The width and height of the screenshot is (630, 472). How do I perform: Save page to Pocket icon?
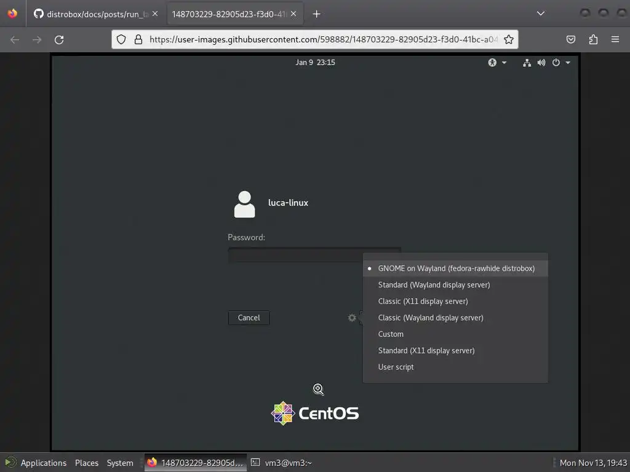click(571, 39)
